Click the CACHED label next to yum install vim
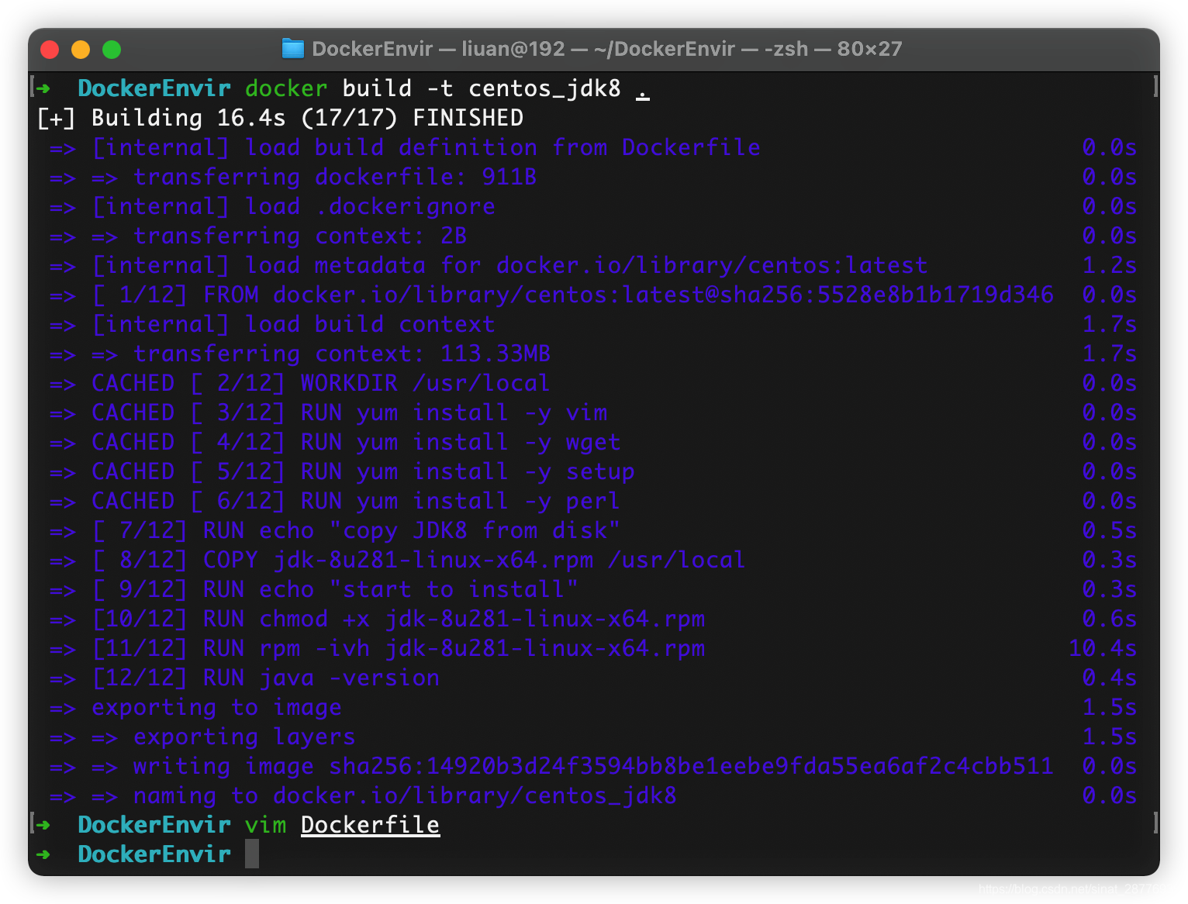Viewport: 1188px width, 904px height. click(133, 412)
